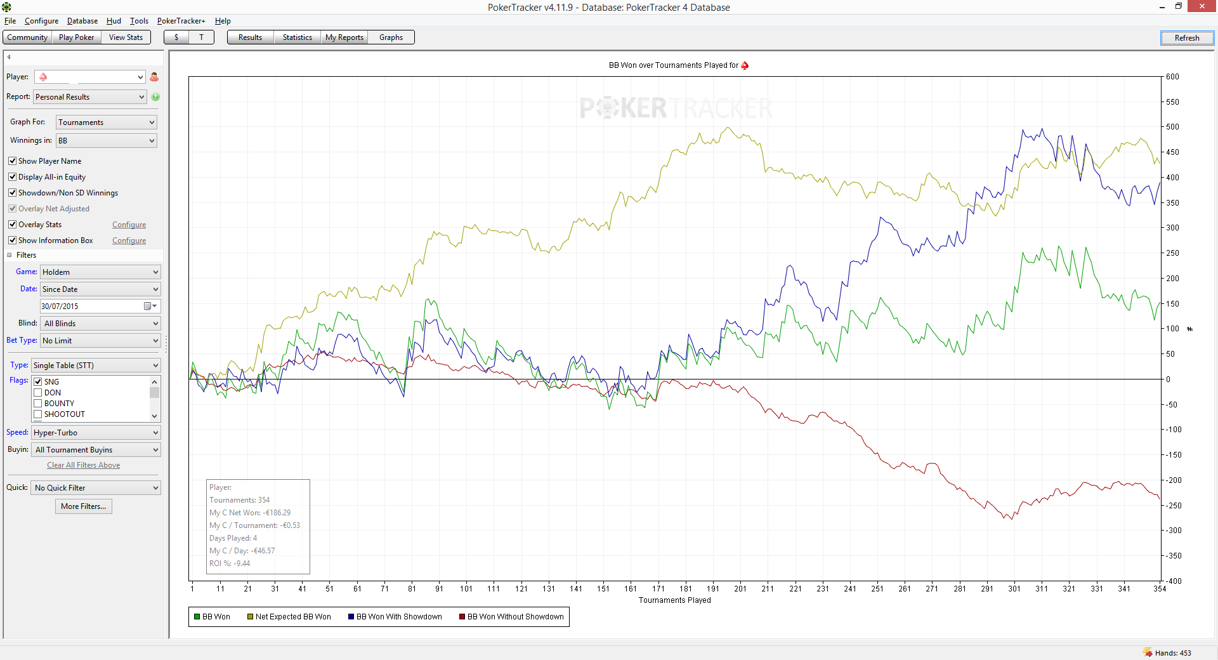Switch to the Community tab
The width and height of the screenshot is (1218, 660).
pyautogui.click(x=27, y=37)
